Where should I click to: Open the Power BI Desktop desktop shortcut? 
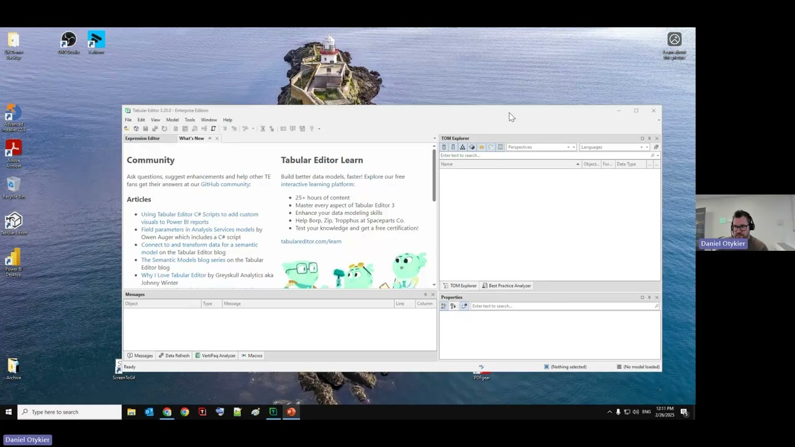pyautogui.click(x=13, y=263)
